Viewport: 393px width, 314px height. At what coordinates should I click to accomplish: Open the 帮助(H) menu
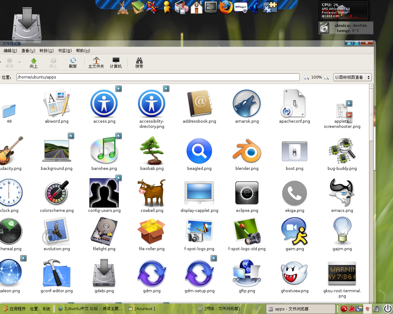point(83,51)
